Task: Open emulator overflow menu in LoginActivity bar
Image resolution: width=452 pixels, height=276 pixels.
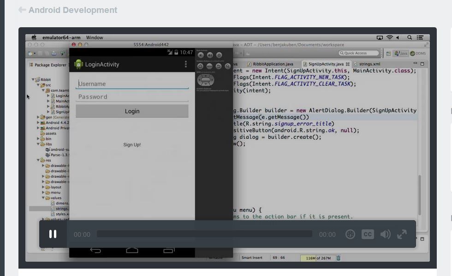Action: [186, 64]
